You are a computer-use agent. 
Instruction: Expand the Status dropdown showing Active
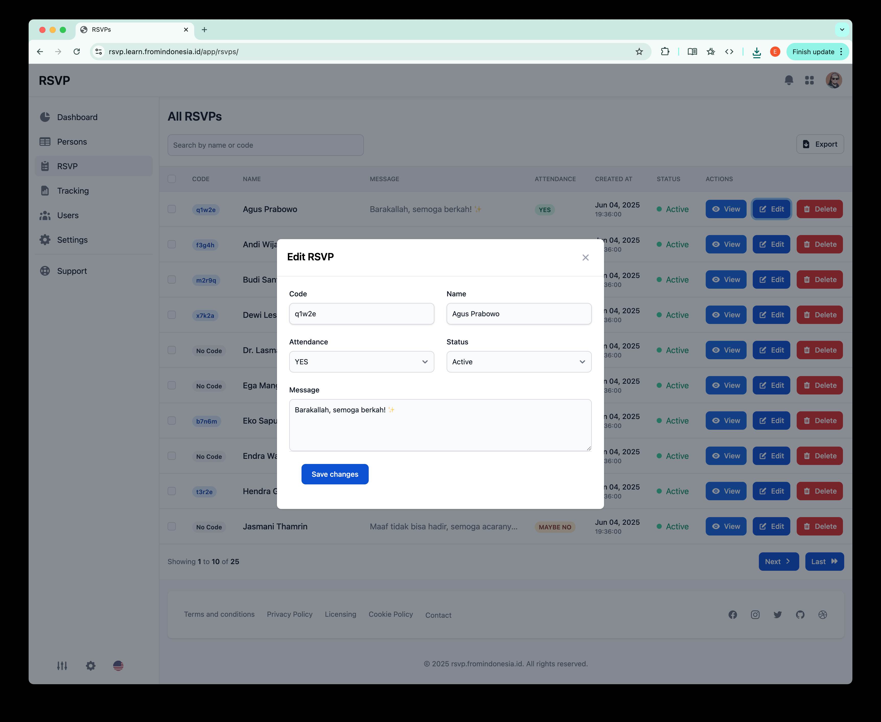(x=518, y=362)
